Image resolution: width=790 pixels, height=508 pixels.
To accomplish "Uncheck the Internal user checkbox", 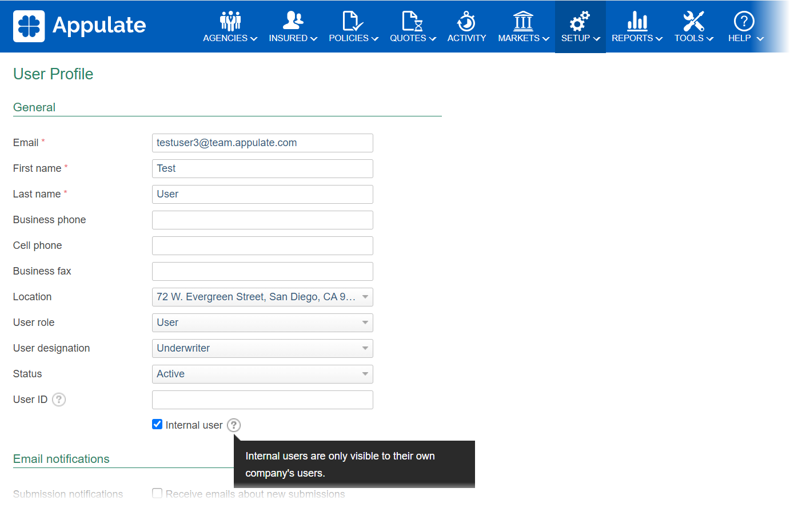I will tap(157, 424).
